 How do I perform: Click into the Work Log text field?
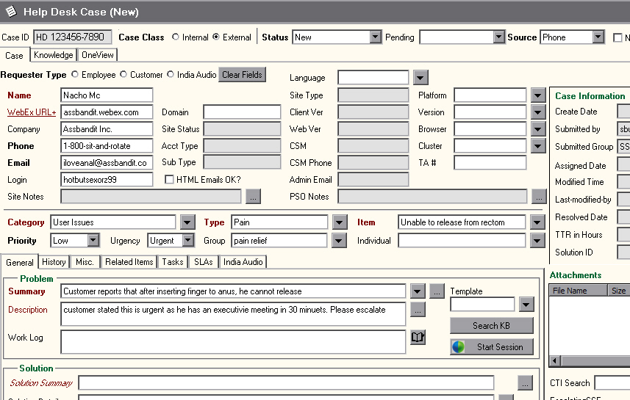tap(233, 341)
